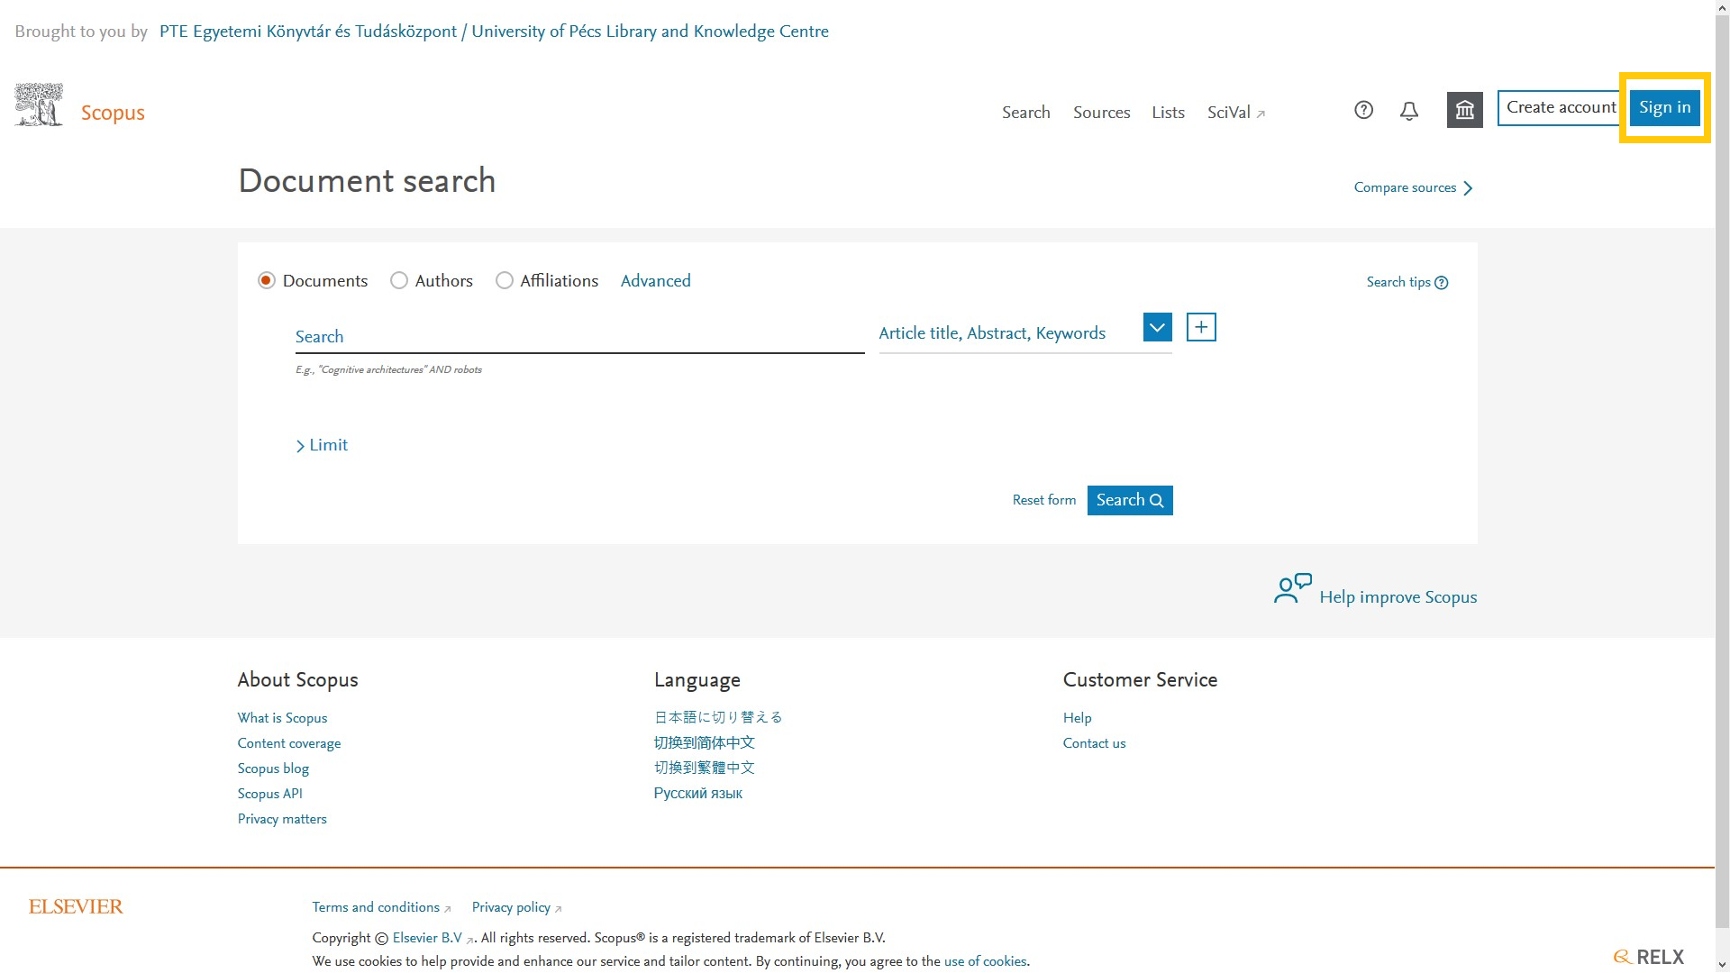Image resolution: width=1730 pixels, height=973 pixels.
Task: Click scrollbar down arrow
Action: tap(1722, 965)
